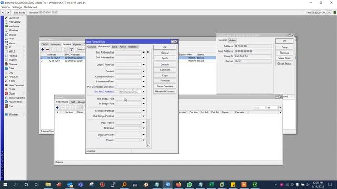The height and width of the screenshot is (189, 337).
Task: Expand the Content field arrow
Action: click(x=143, y=71)
